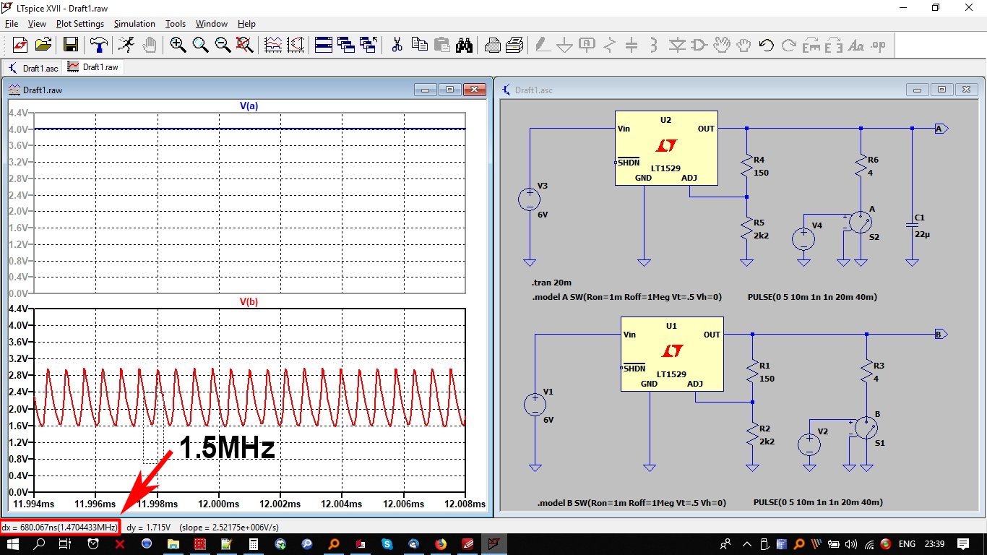Click the Run simulation icon

(x=126, y=46)
